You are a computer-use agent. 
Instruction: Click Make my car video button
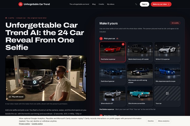161,4
